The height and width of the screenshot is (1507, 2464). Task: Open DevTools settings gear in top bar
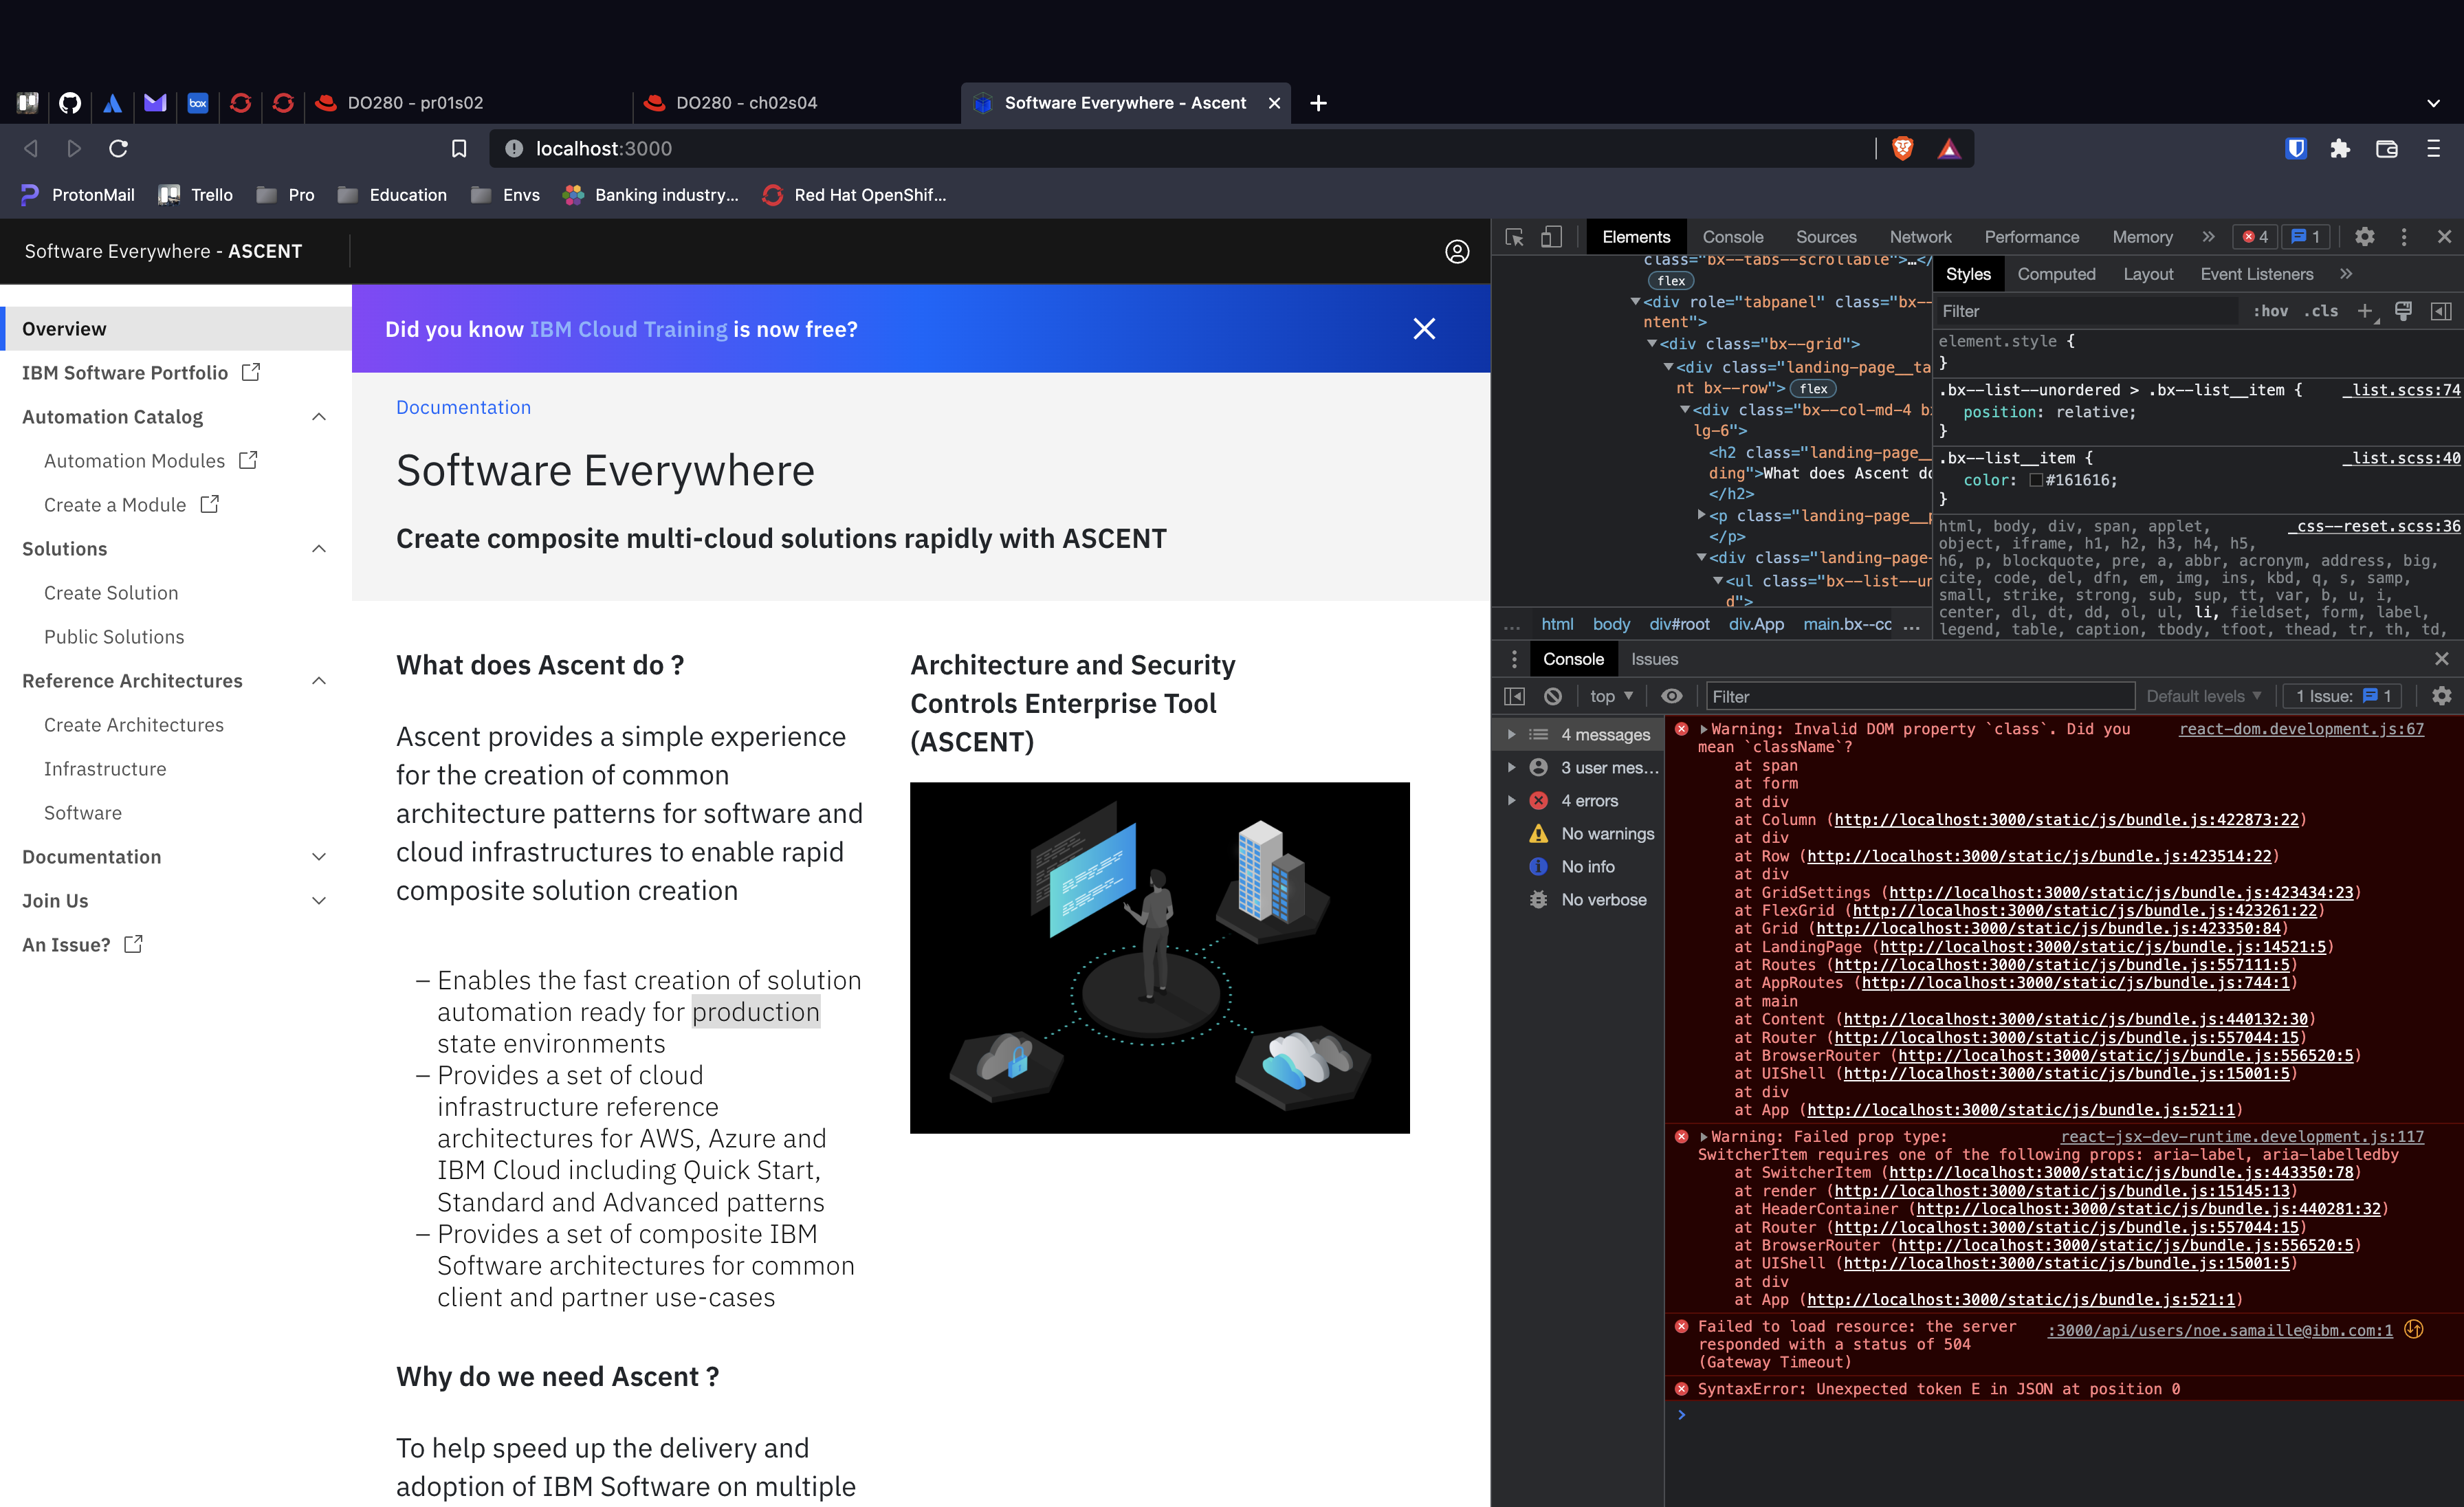coord(2364,237)
